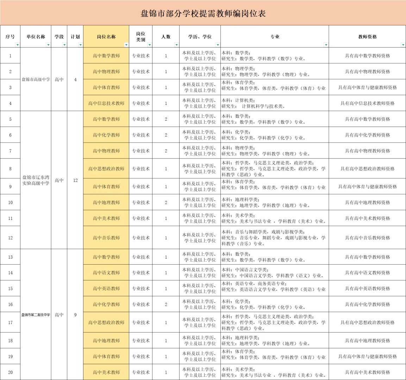Select the major cell mentioning 音乐与舞蹈学类
406x380 pixels.
tap(275, 238)
